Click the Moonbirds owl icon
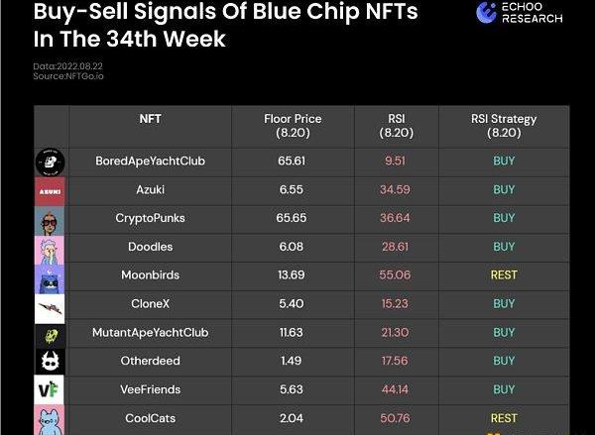Screen dimensions: 595x435 click(51, 276)
